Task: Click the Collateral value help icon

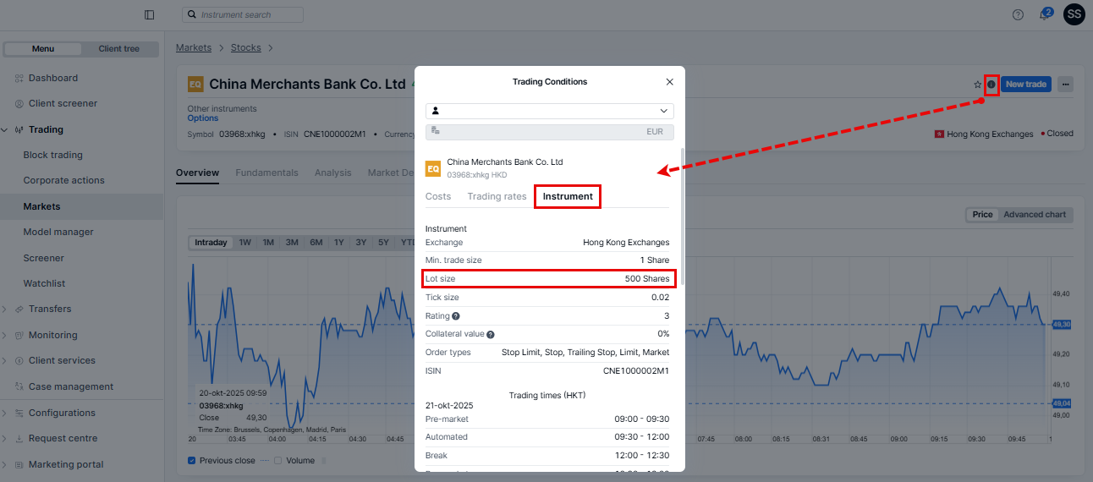Action: click(491, 335)
